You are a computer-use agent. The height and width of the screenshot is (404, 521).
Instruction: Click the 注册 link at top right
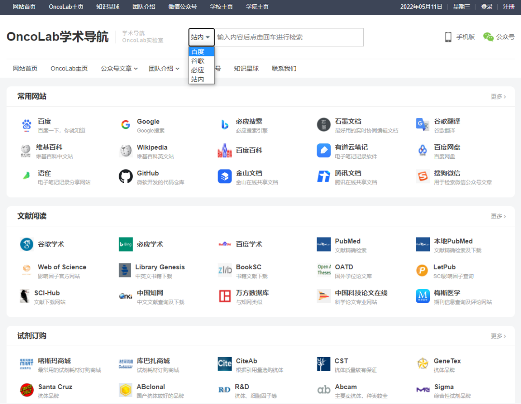pyautogui.click(x=509, y=7)
